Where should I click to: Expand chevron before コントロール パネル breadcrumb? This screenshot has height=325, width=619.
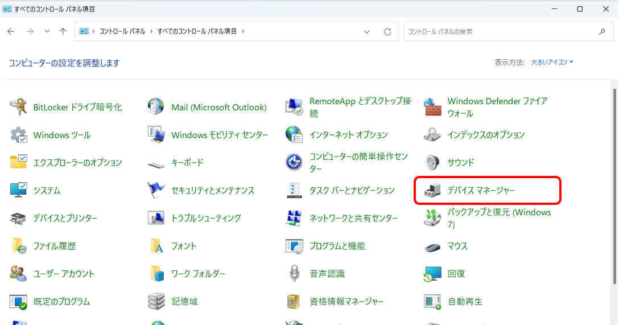[93, 31]
